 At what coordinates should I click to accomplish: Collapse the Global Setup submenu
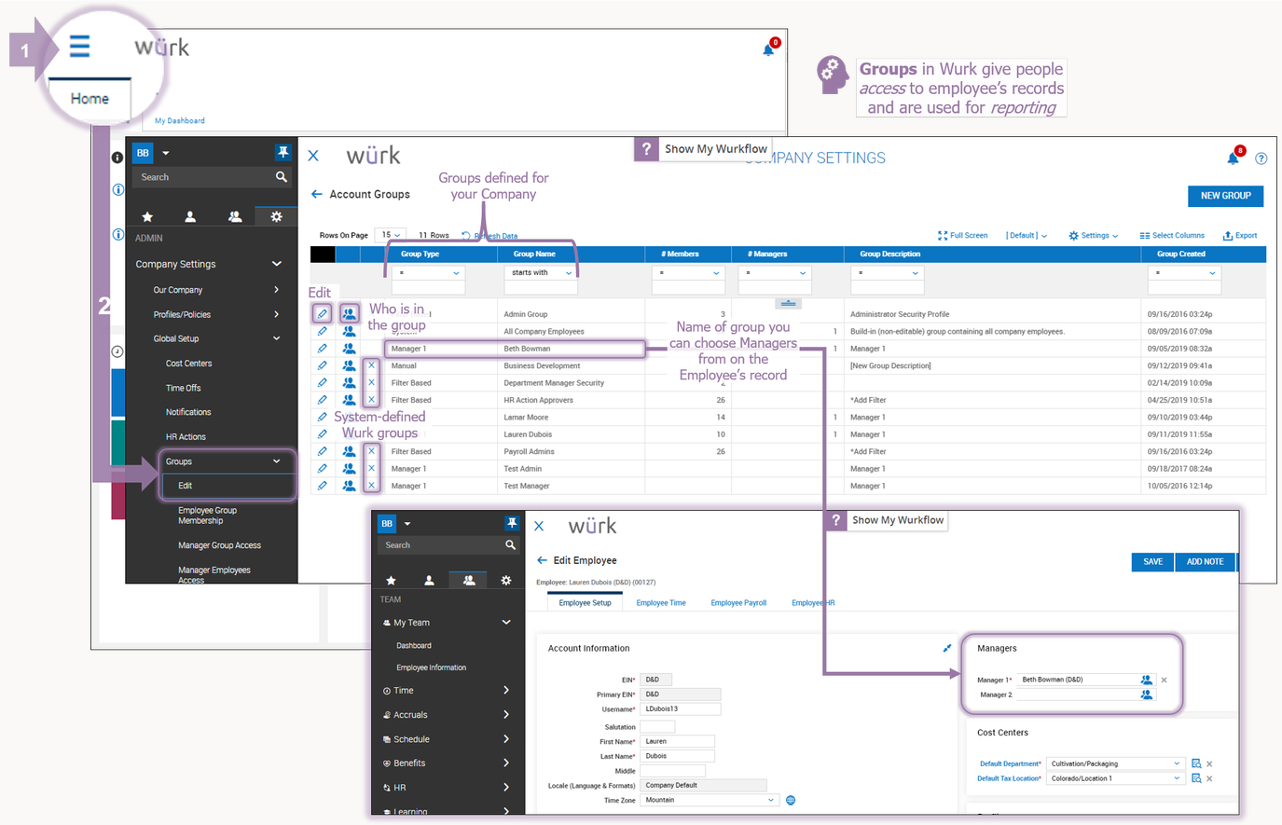pos(277,338)
